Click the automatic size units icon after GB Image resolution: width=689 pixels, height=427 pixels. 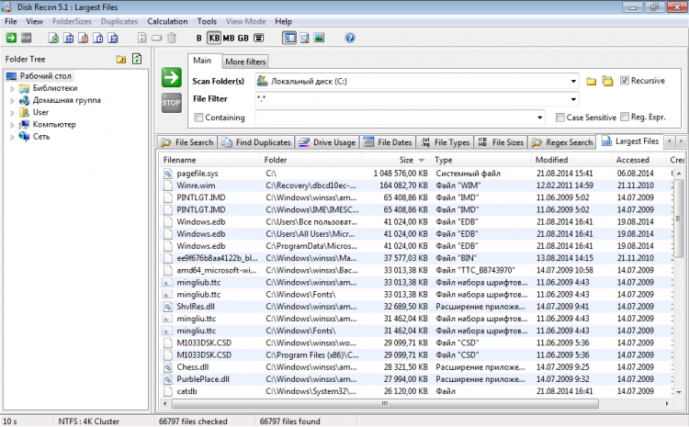[x=259, y=38]
